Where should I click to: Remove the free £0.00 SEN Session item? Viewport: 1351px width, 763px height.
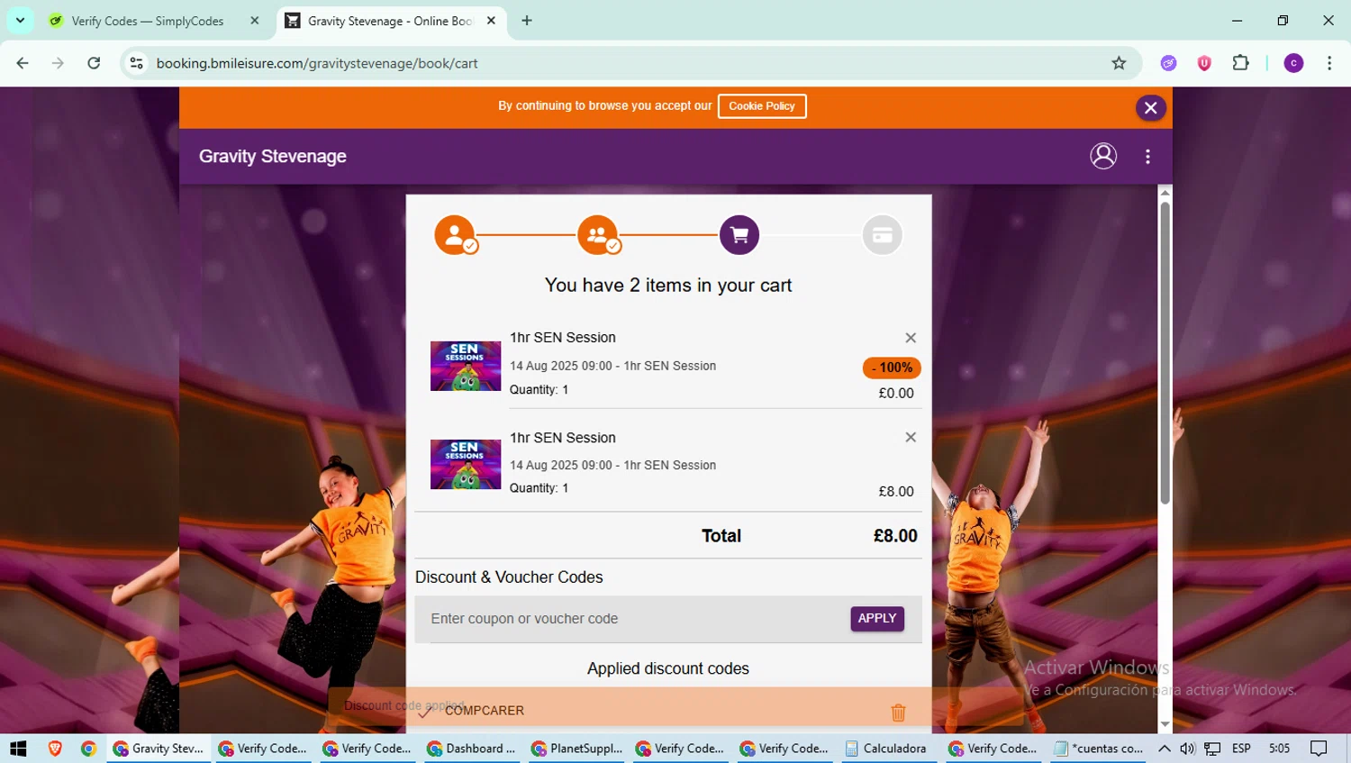tap(911, 338)
